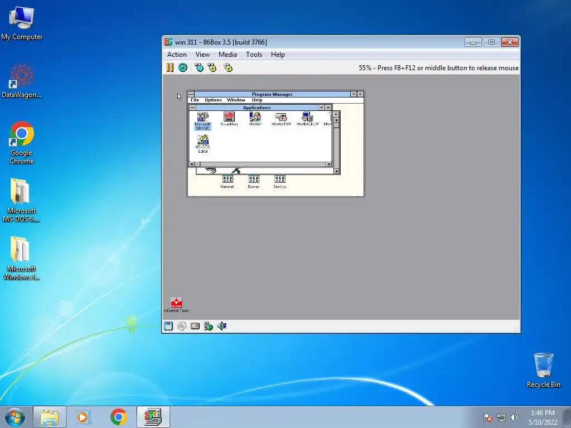Select Recycle Bin desktop icon
Image resolution: width=571 pixels, height=428 pixels.
tap(543, 370)
